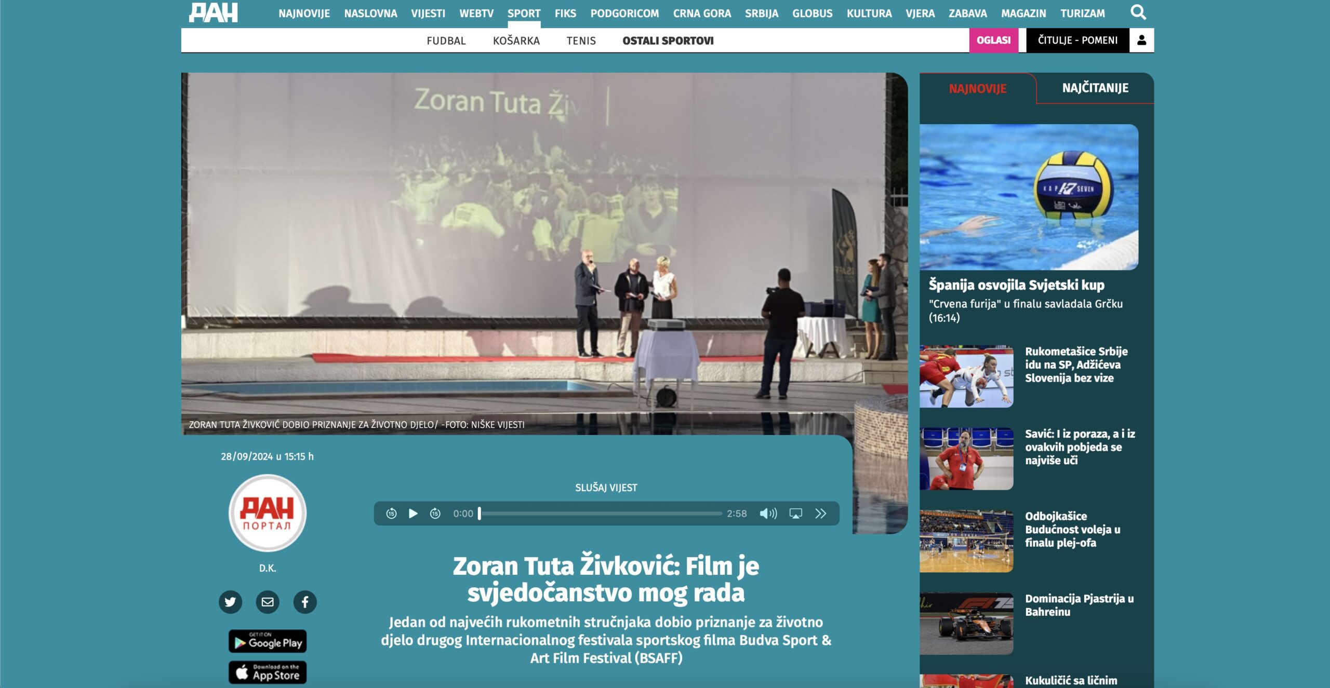This screenshot has height=688, width=1330.
Task: Click the "Crvena furija" summary text
Action: point(1025,311)
